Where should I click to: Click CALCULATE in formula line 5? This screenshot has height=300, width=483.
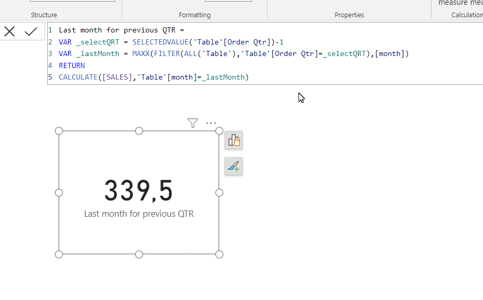click(x=78, y=77)
